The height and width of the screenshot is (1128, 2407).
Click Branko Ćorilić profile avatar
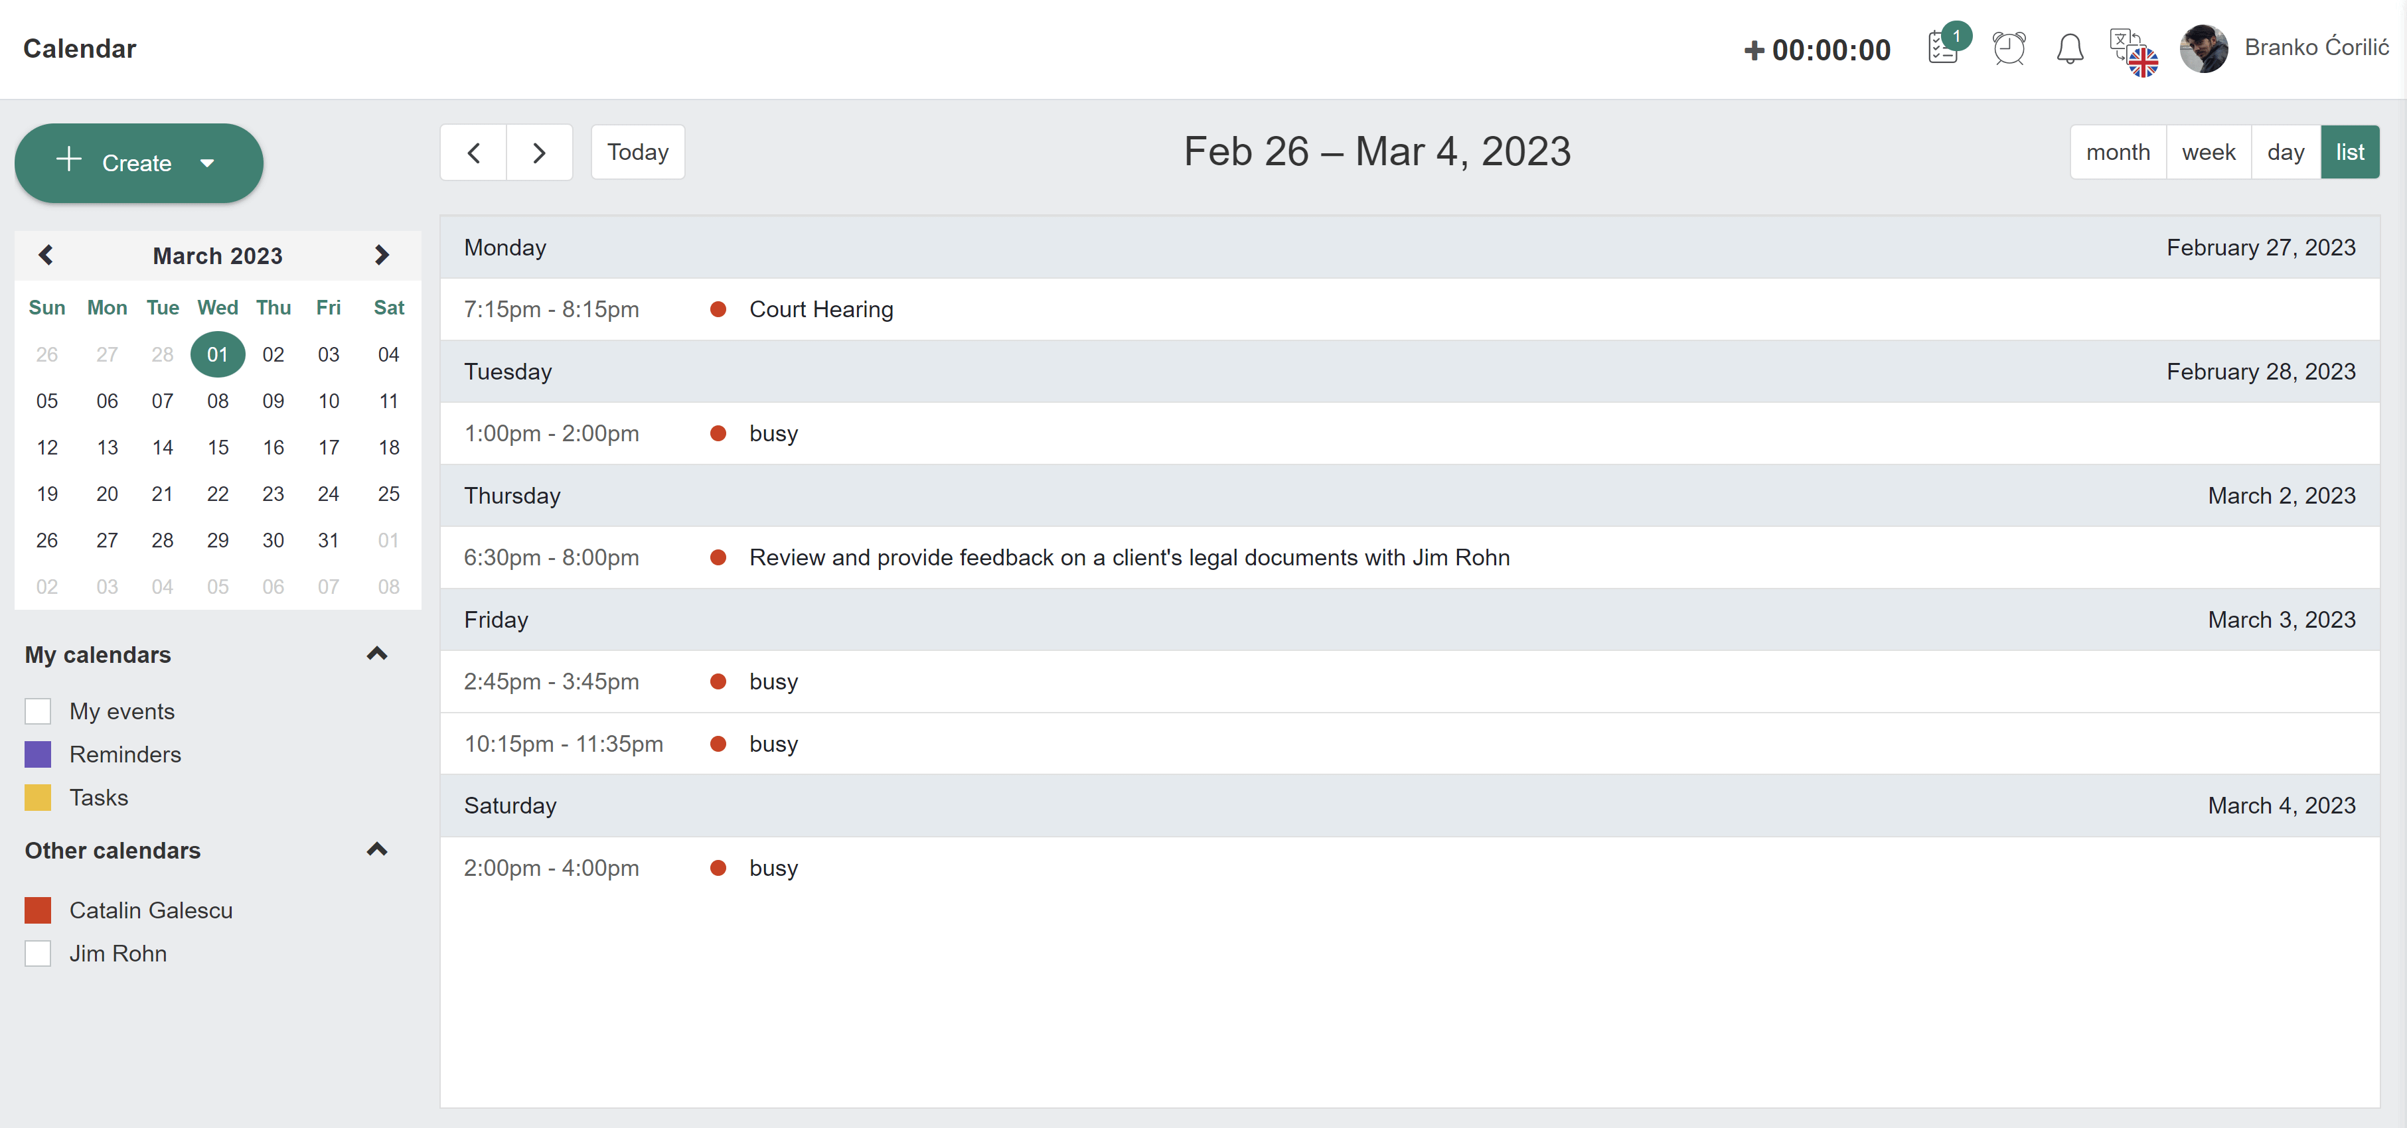coord(2203,48)
